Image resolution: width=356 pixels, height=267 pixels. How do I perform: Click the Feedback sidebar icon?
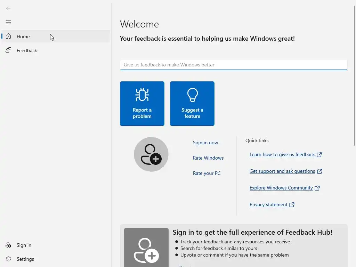pyautogui.click(x=8, y=50)
